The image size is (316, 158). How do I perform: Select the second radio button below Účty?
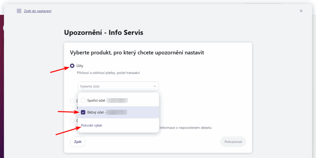point(72,101)
